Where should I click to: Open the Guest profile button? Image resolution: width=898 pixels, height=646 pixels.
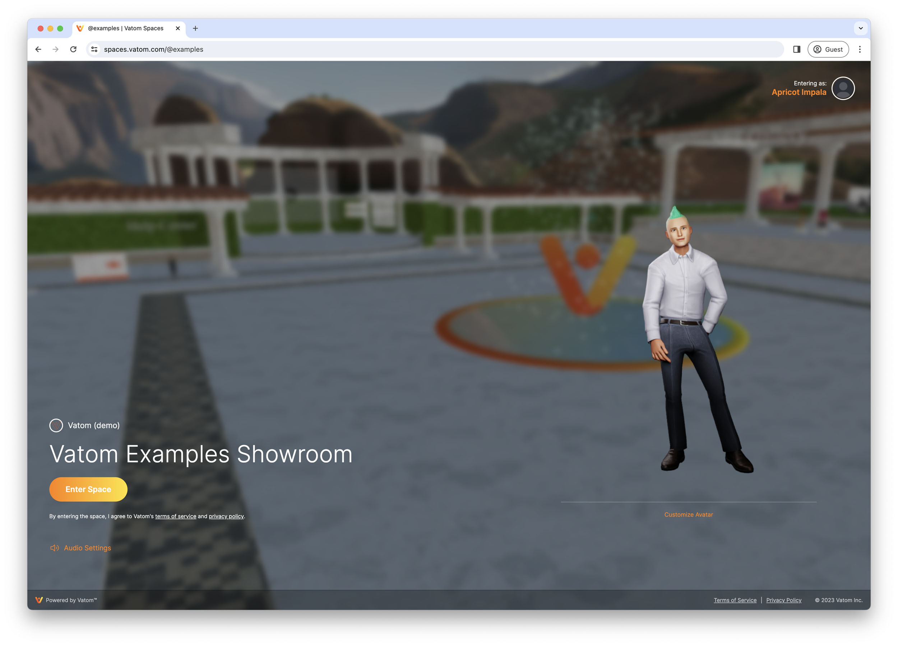[828, 49]
